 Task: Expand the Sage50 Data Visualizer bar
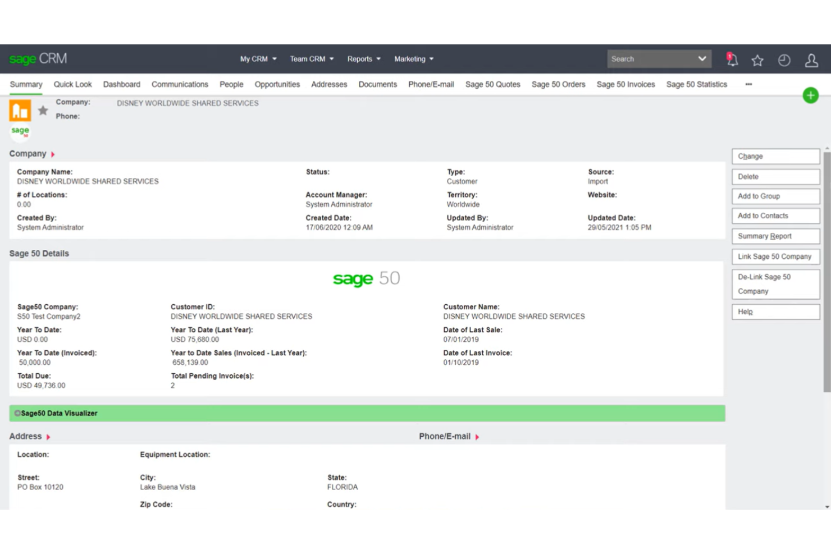(367, 413)
